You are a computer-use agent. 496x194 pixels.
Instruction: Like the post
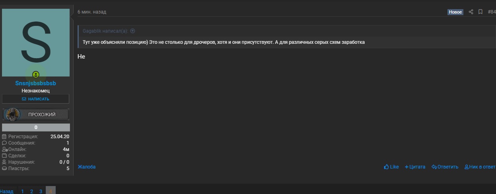tap(391, 167)
